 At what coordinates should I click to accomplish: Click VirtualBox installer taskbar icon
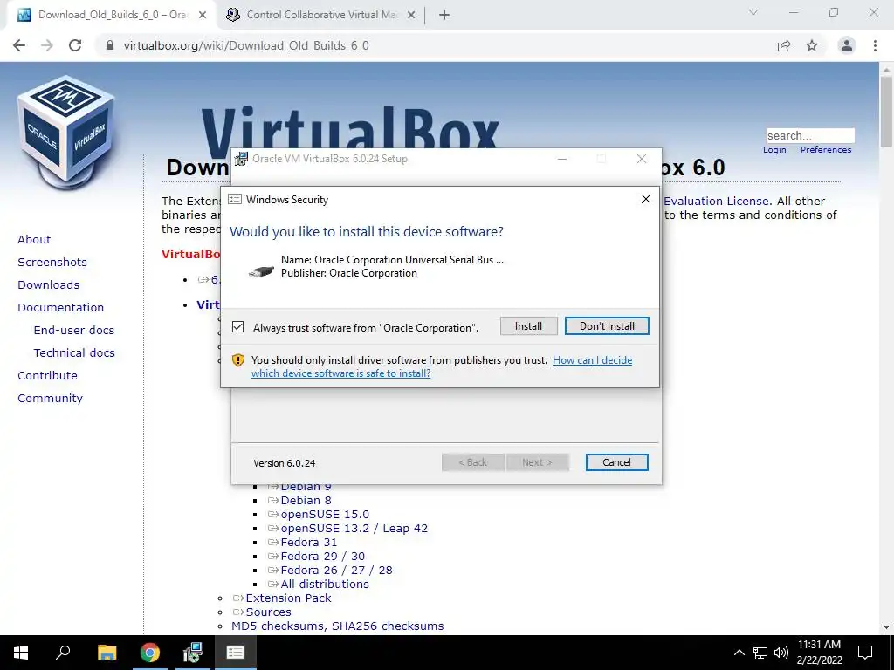(193, 653)
